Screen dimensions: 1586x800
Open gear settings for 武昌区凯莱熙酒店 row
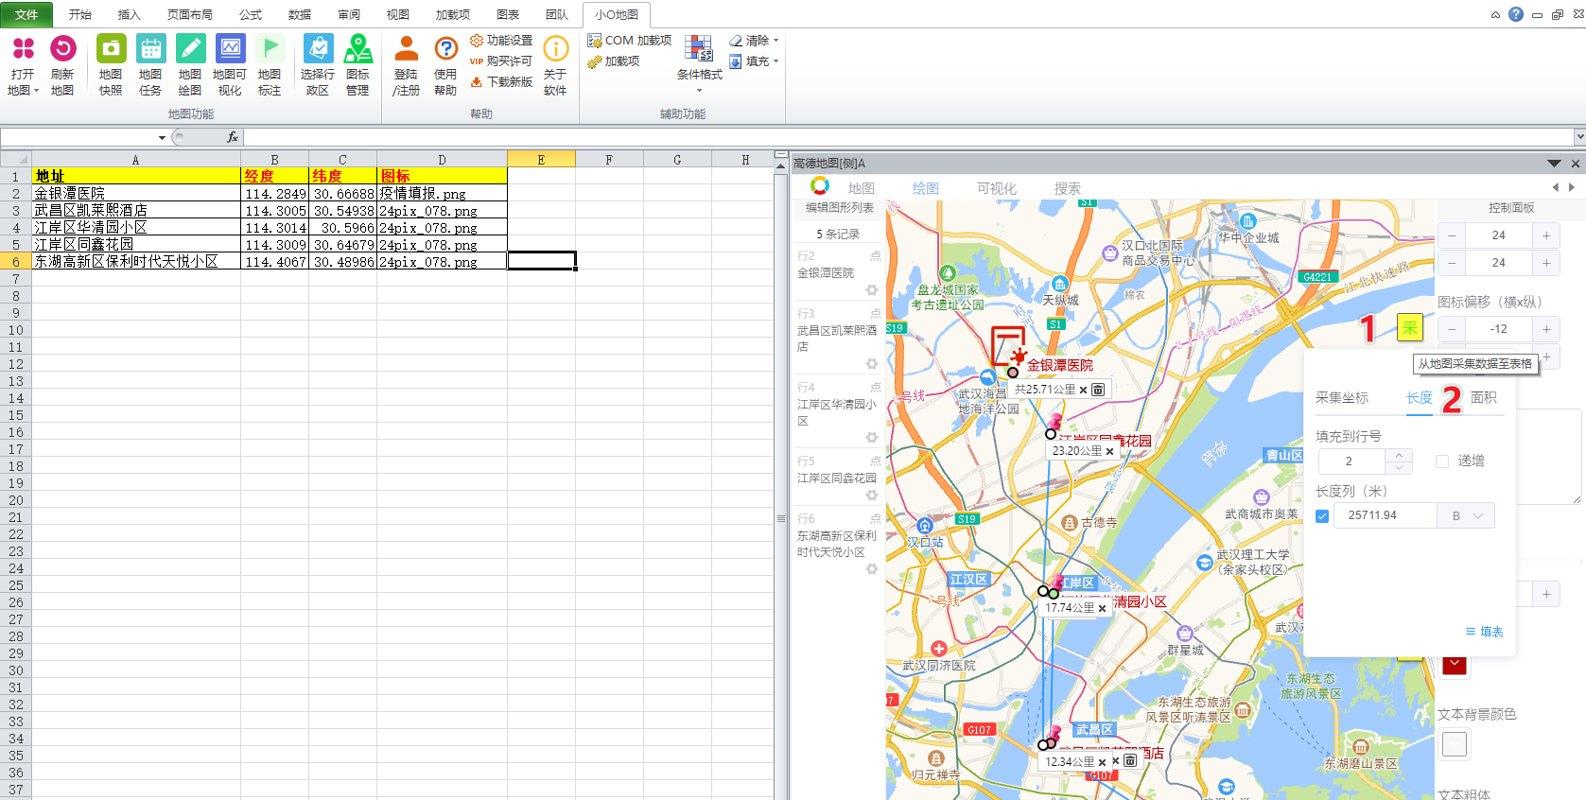click(x=872, y=364)
